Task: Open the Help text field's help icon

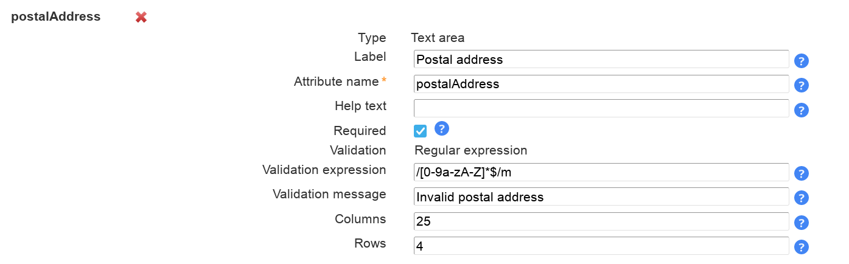Action: (802, 110)
